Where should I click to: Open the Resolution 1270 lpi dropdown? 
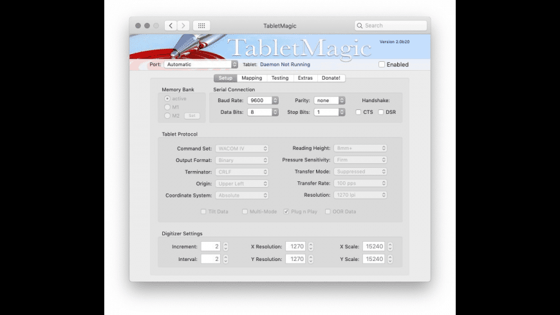pyautogui.click(x=360, y=195)
